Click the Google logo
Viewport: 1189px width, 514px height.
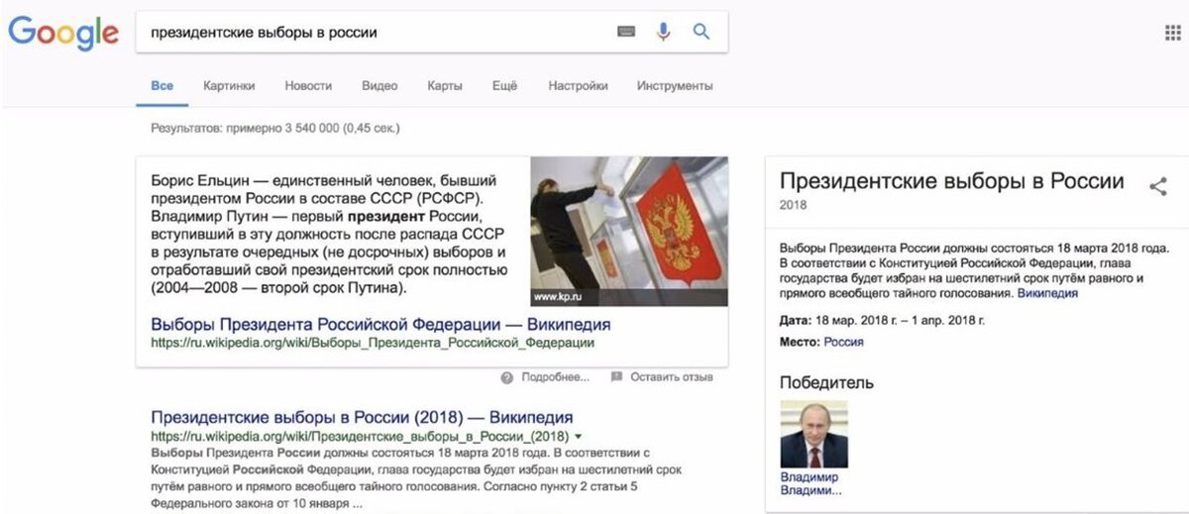(x=62, y=33)
